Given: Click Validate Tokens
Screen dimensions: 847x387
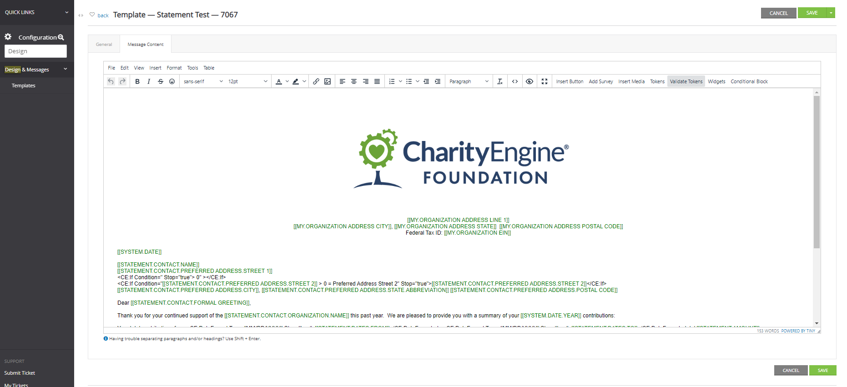Looking at the screenshot, I should click(x=686, y=81).
